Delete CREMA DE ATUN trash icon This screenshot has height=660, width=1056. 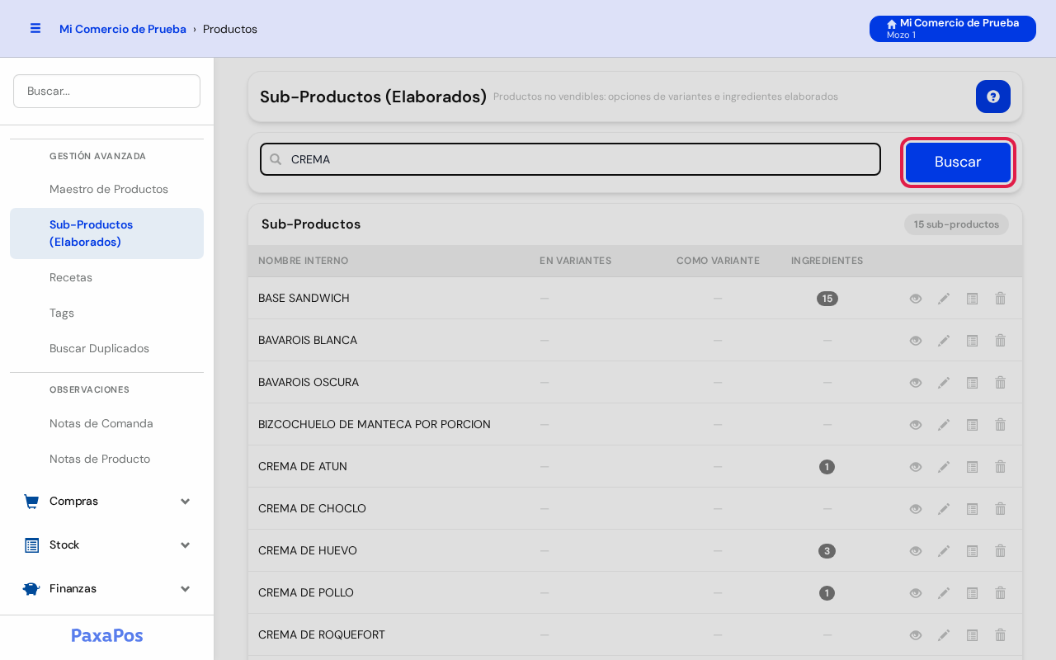(x=1000, y=467)
